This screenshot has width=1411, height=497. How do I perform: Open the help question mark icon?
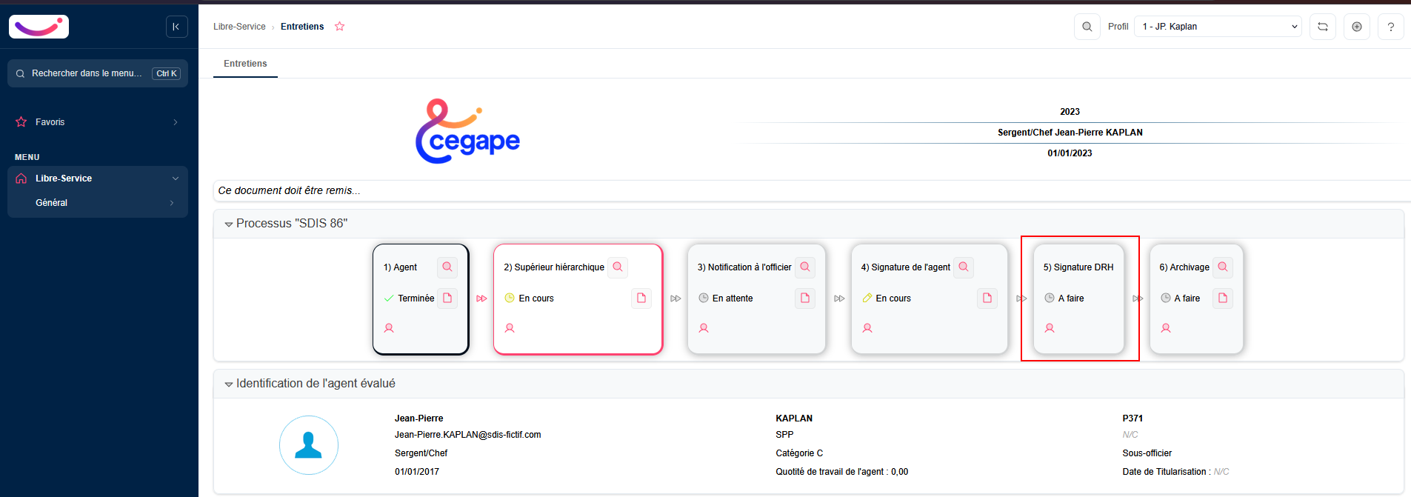1390,27
